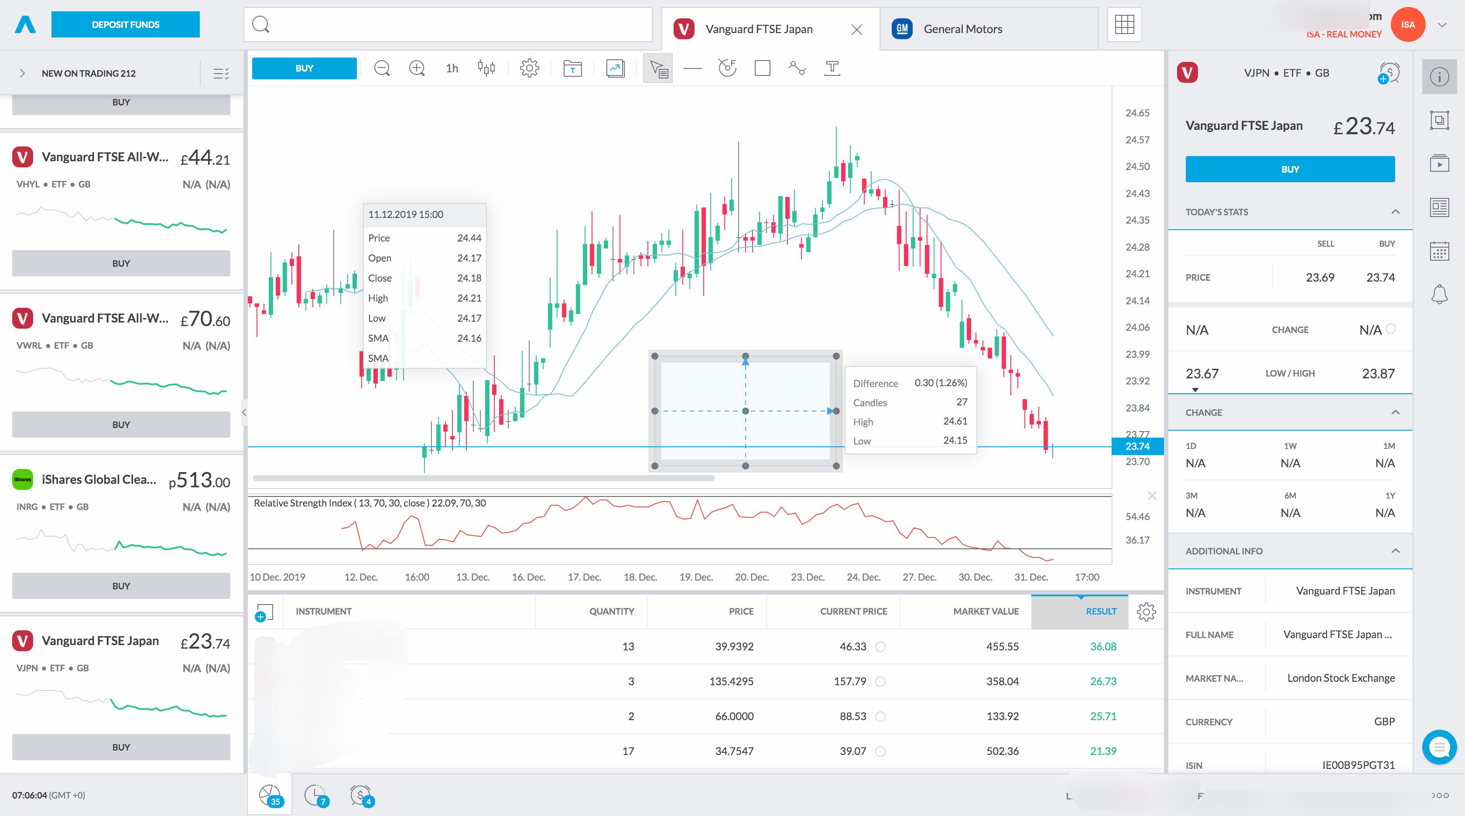Image resolution: width=1465 pixels, height=816 pixels.
Task: Edit the watchlist list options
Action: coord(221,73)
